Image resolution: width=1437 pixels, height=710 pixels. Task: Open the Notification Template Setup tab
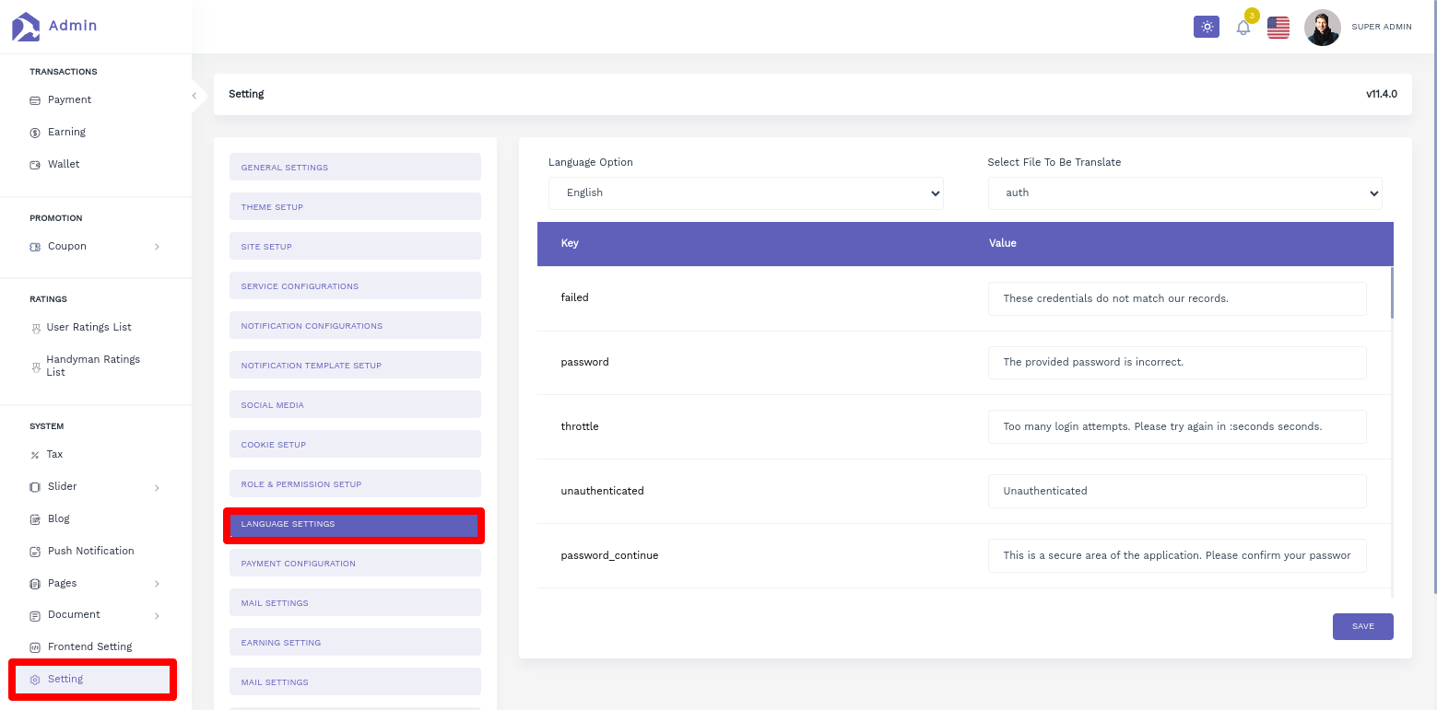355,366
